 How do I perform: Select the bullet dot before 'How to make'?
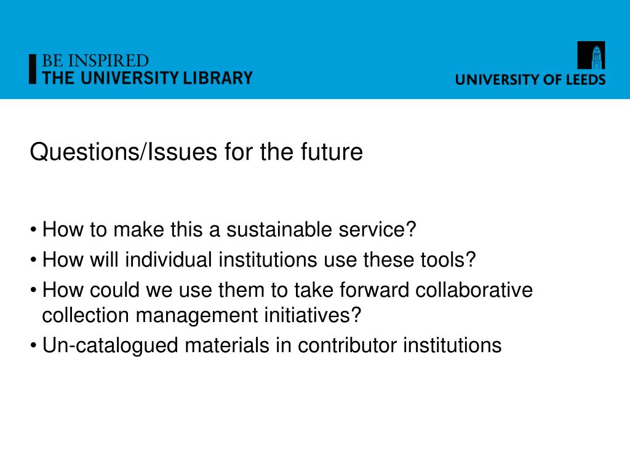[x=33, y=230]
